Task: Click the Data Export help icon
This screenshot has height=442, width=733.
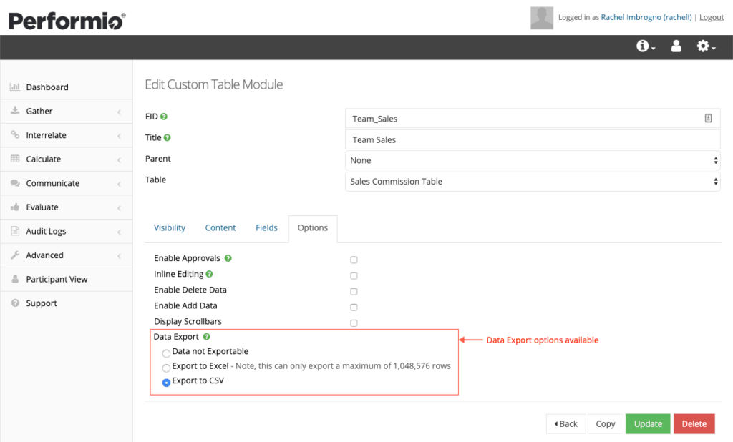Action: click(206, 336)
